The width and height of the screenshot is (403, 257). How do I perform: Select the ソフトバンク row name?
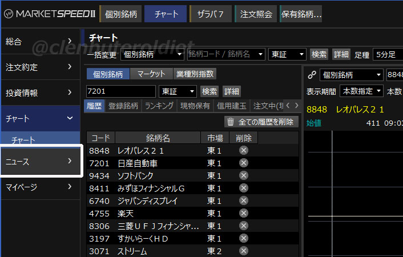[x=135, y=176]
